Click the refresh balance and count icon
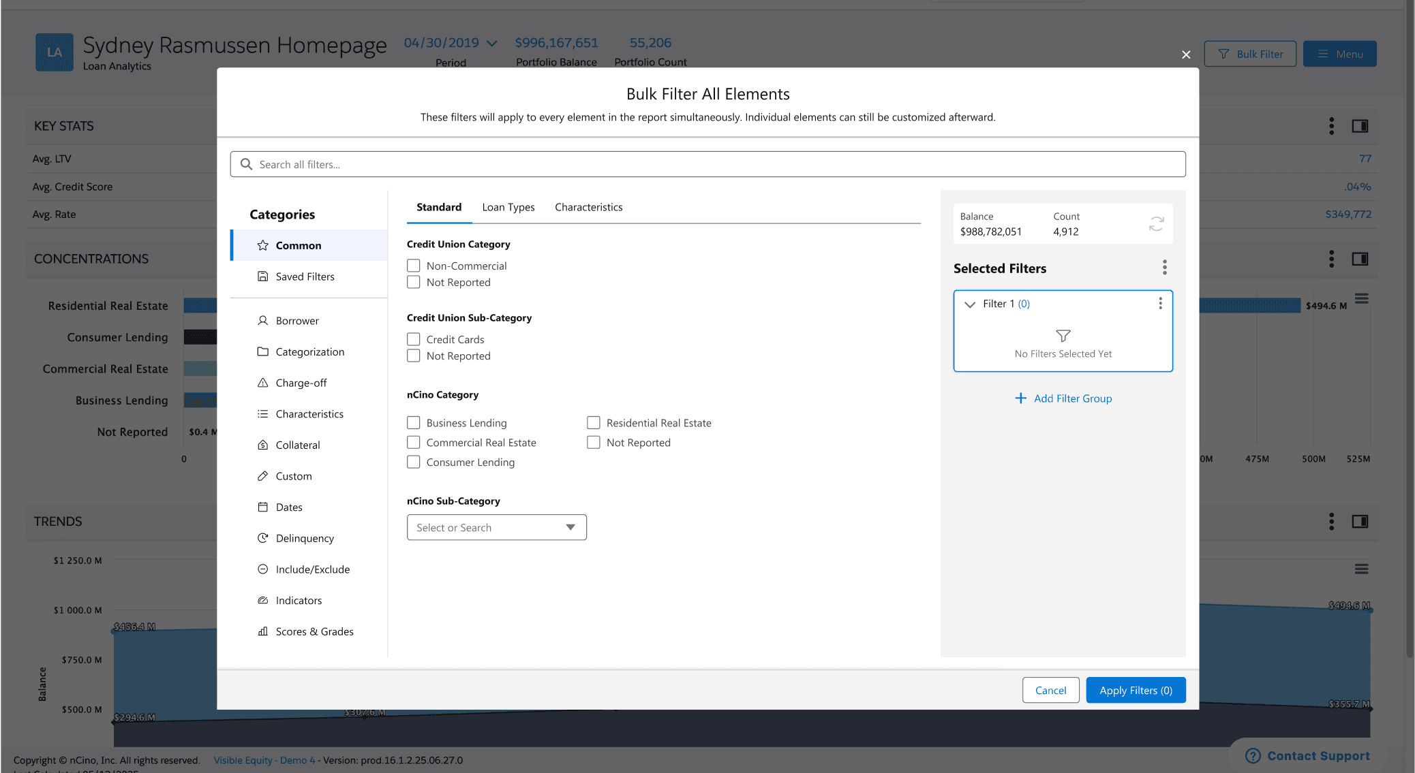This screenshot has width=1415, height=773. [x=1156, y=223]
